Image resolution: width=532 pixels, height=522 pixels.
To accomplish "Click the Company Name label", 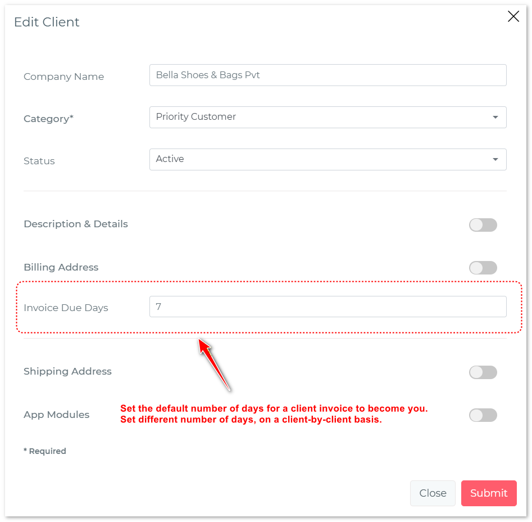I will (63, 76).
